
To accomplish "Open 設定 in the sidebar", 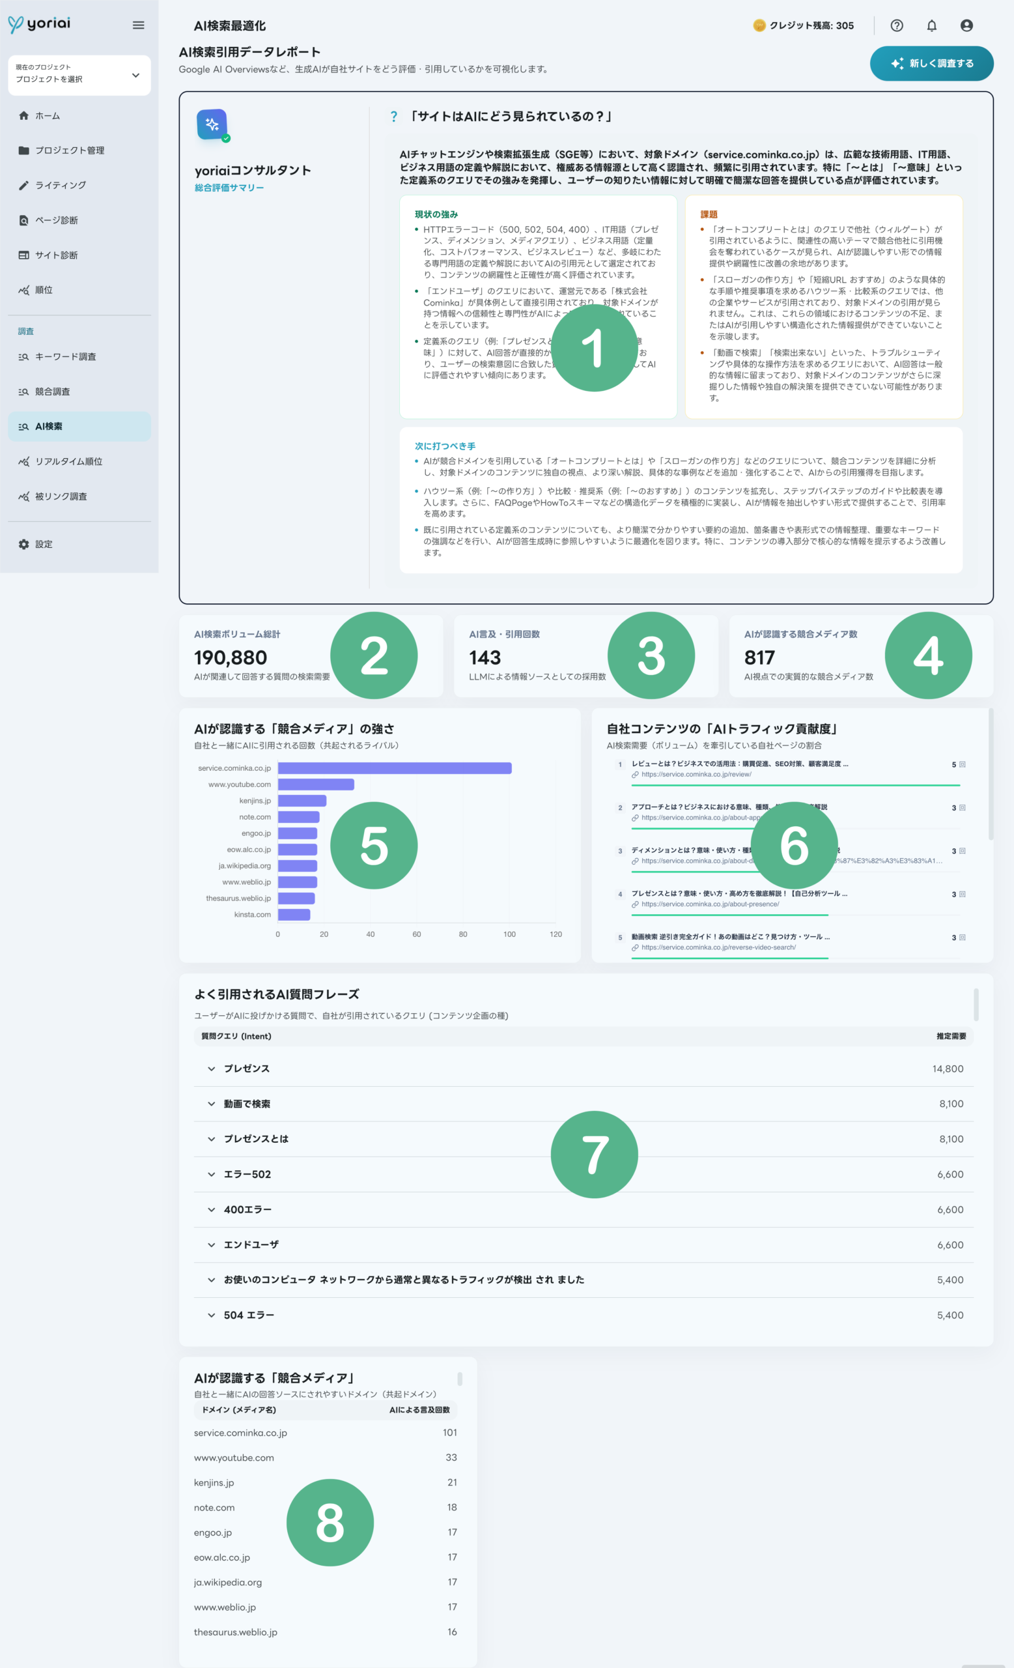I will [43, 544].
